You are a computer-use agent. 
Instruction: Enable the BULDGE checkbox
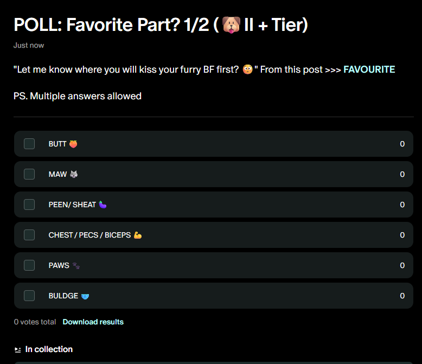29,296
